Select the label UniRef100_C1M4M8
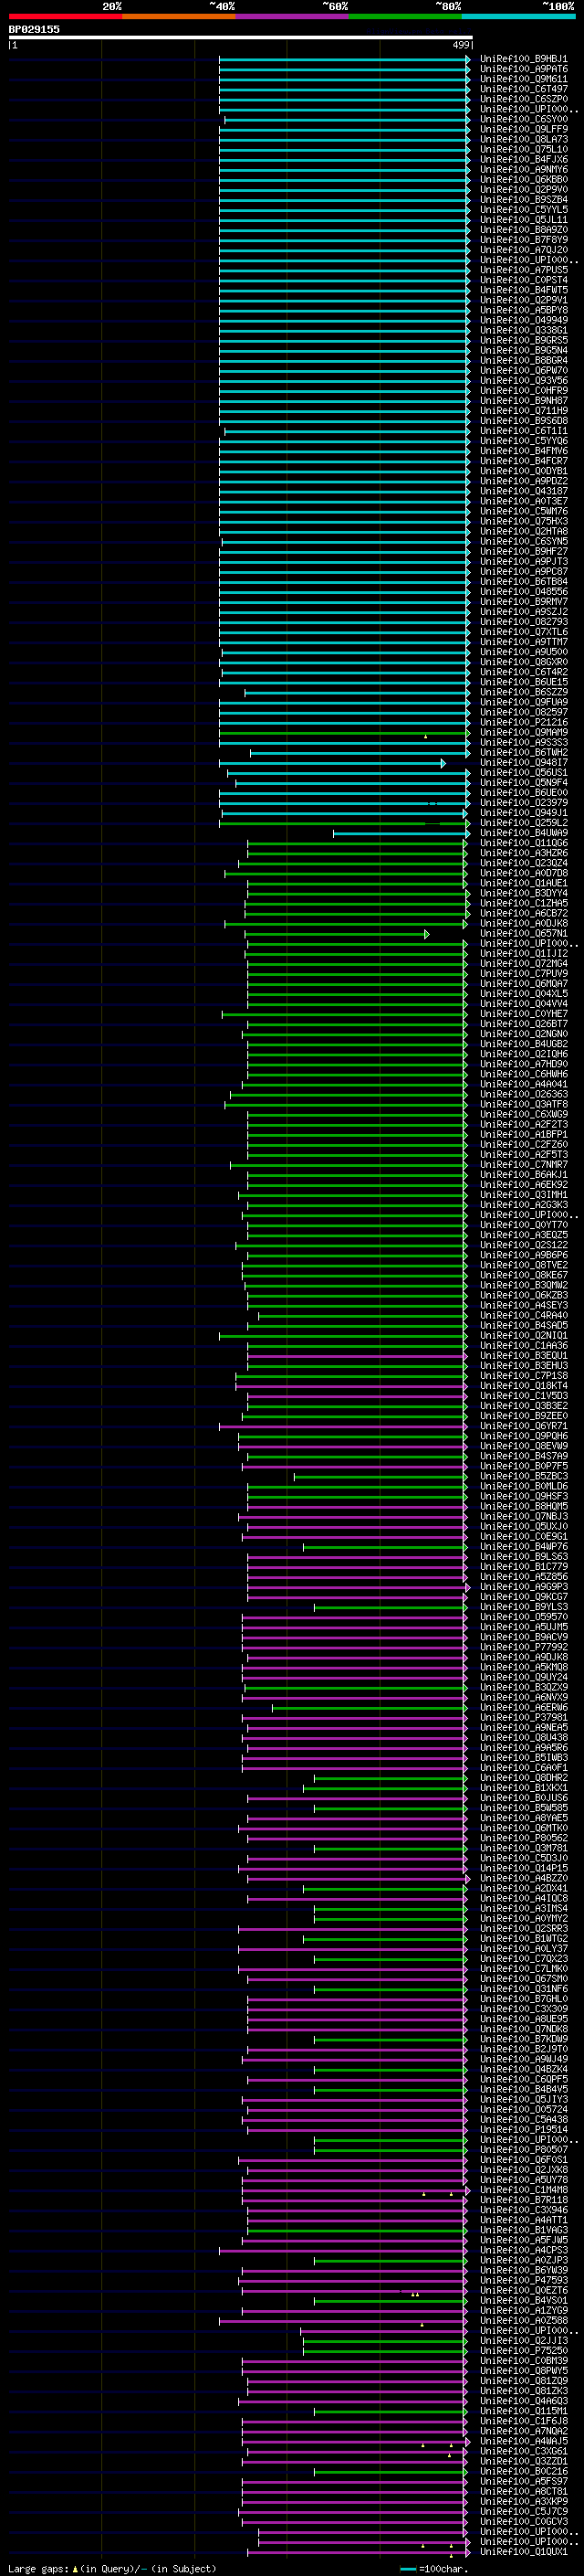The width and height of the screenshot is (584, 2576). pyautogui.click(x=523, y=2189)
